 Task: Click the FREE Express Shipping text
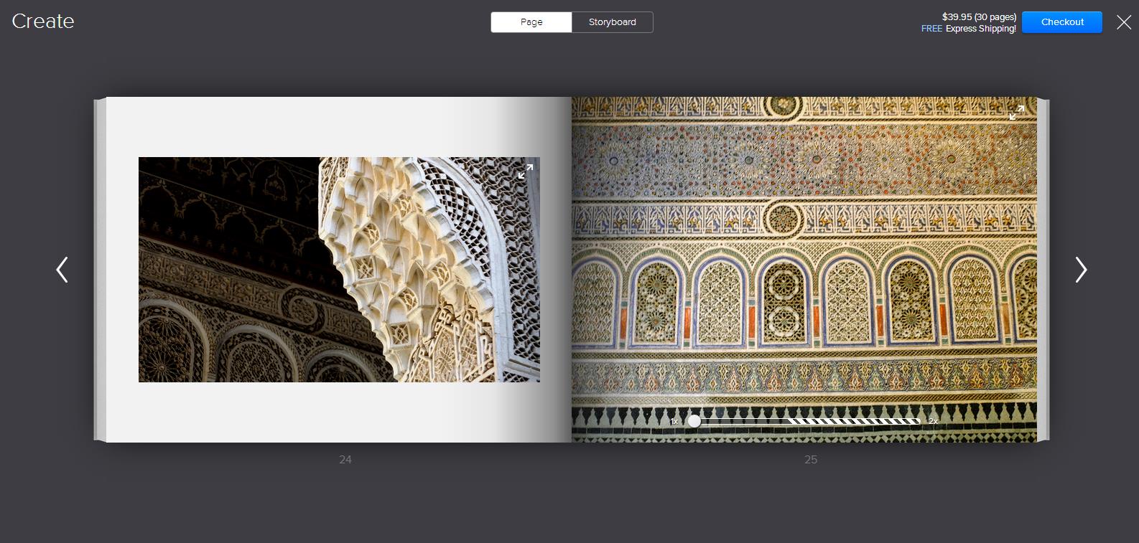(x=968, y=29)
